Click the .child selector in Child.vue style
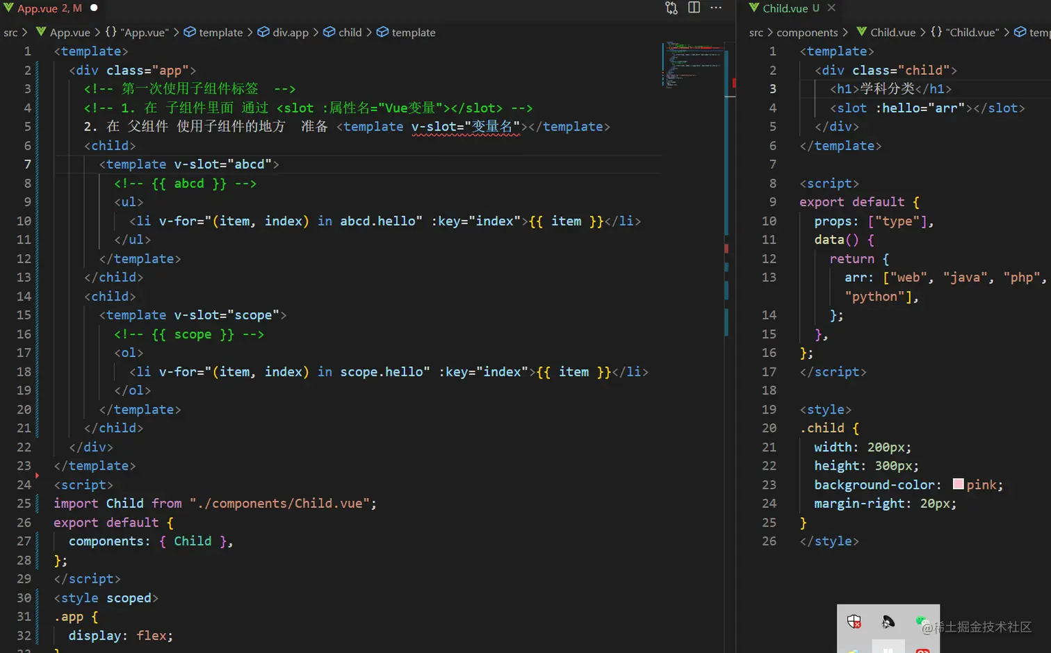The height and width of the screenshot is (653, 1051). (822, 428)
